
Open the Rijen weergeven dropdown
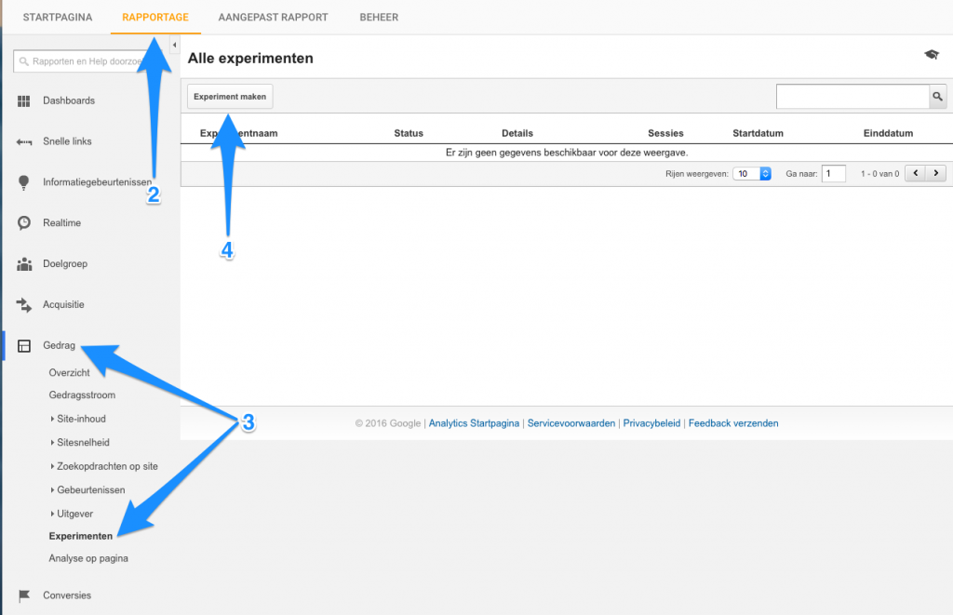[752, 173]
